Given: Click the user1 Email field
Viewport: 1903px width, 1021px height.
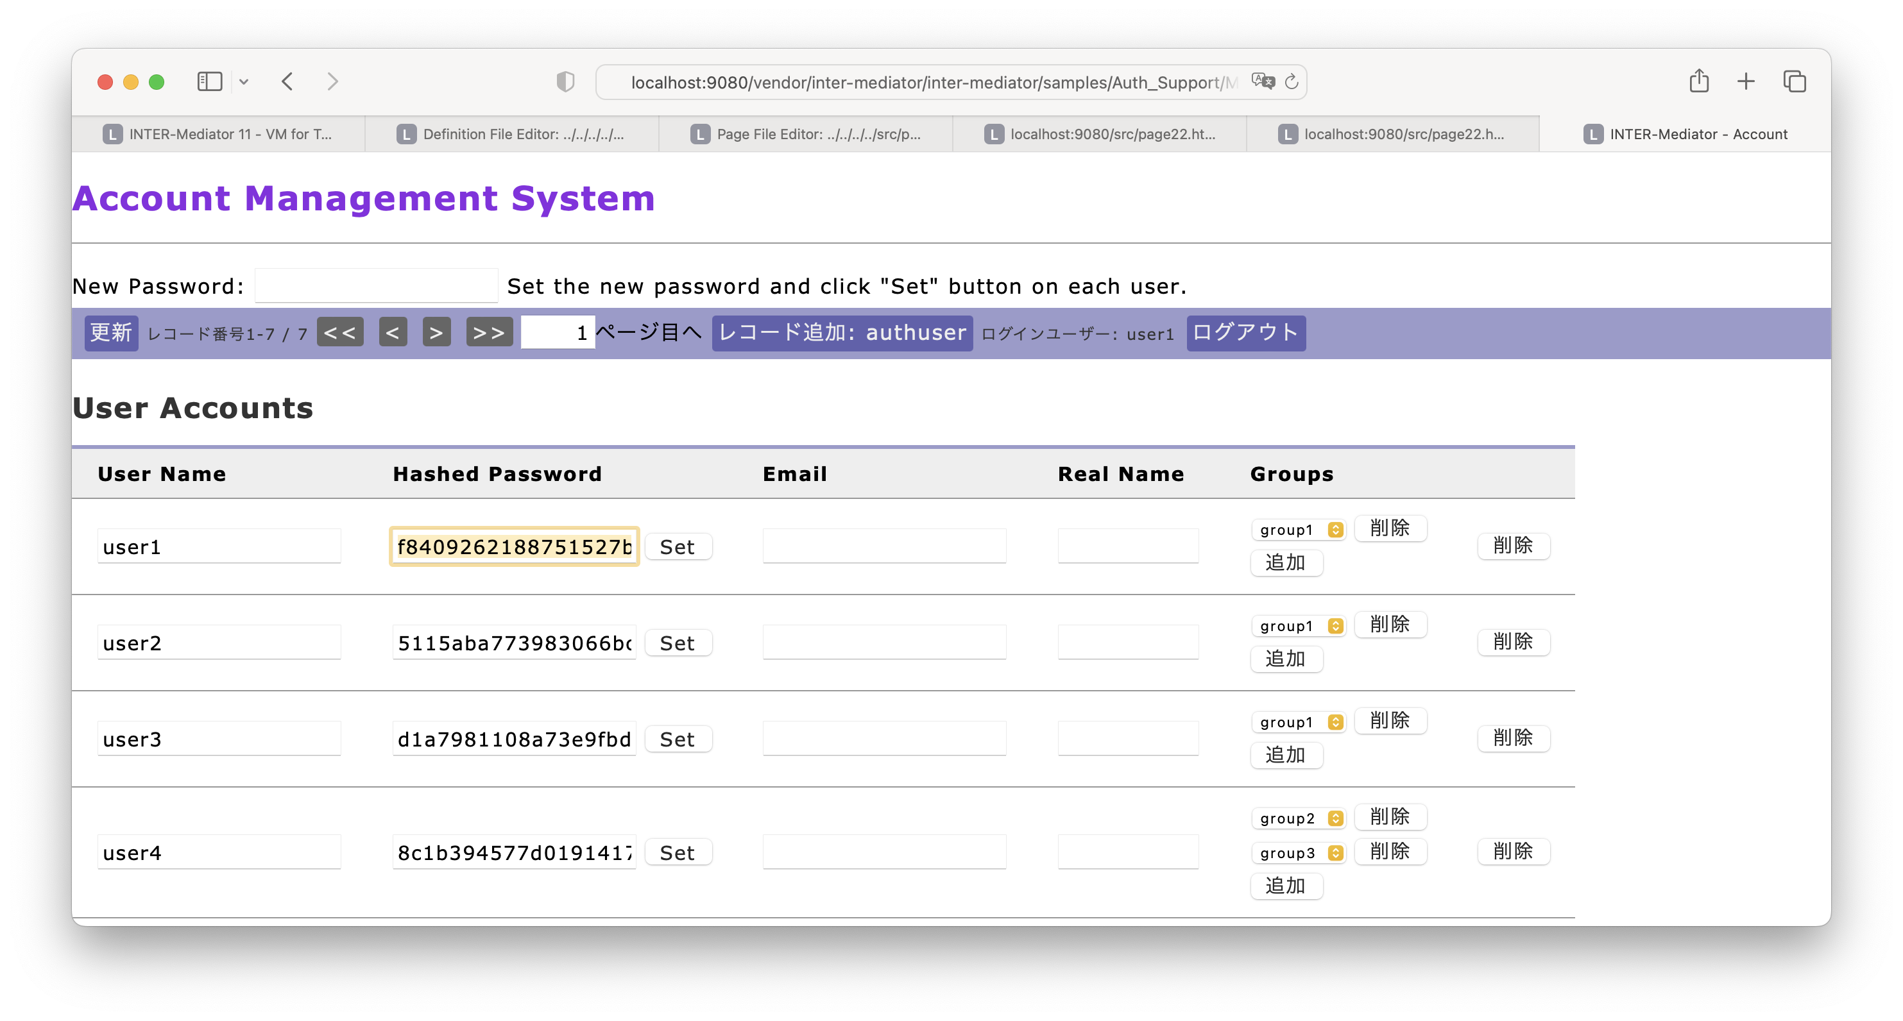Looking at the screenshot, I should pos(884,546).
